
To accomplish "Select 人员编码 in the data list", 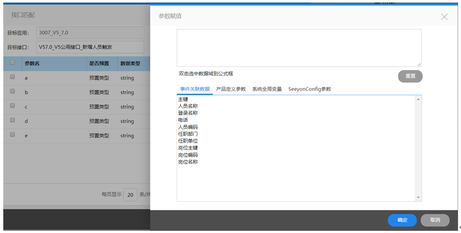I will pyautogui.click(x=188, y=127).
